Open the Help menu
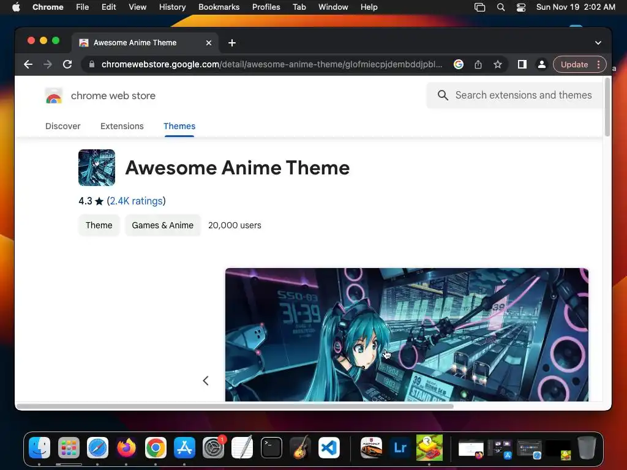This screenshot has width=627, height=470. [x=369, y=7]
